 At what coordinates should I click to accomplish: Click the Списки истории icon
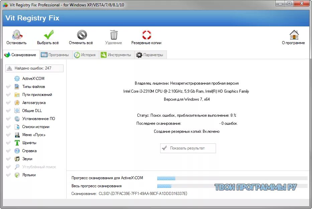[17, 127]
